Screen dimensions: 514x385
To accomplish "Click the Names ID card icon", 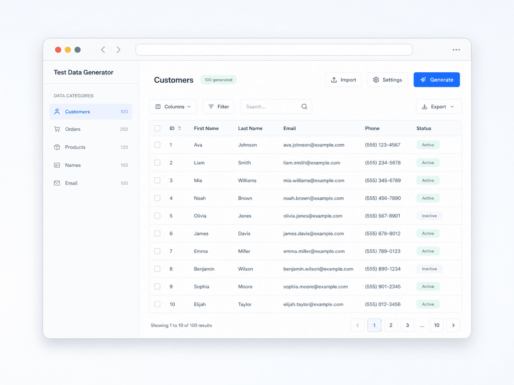I will click(x=57, y=165).
